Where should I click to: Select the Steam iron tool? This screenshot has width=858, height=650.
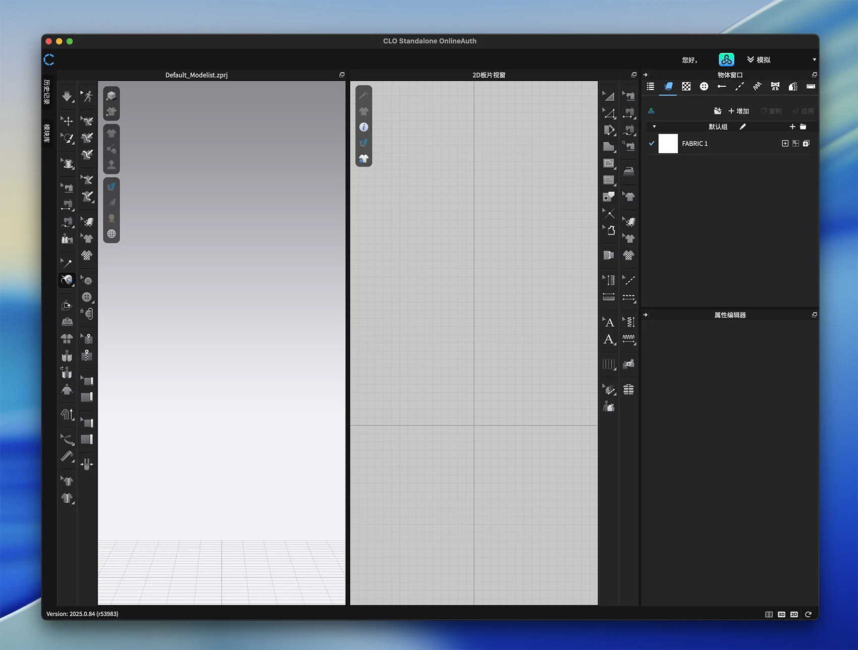[x=628, y=171]
